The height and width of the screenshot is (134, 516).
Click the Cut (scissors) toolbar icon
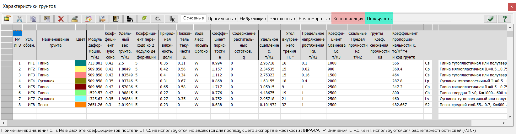pyautogui.click(x=19, y=19)
